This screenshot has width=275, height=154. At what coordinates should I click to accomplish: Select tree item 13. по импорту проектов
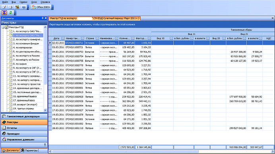click(27, 84)
